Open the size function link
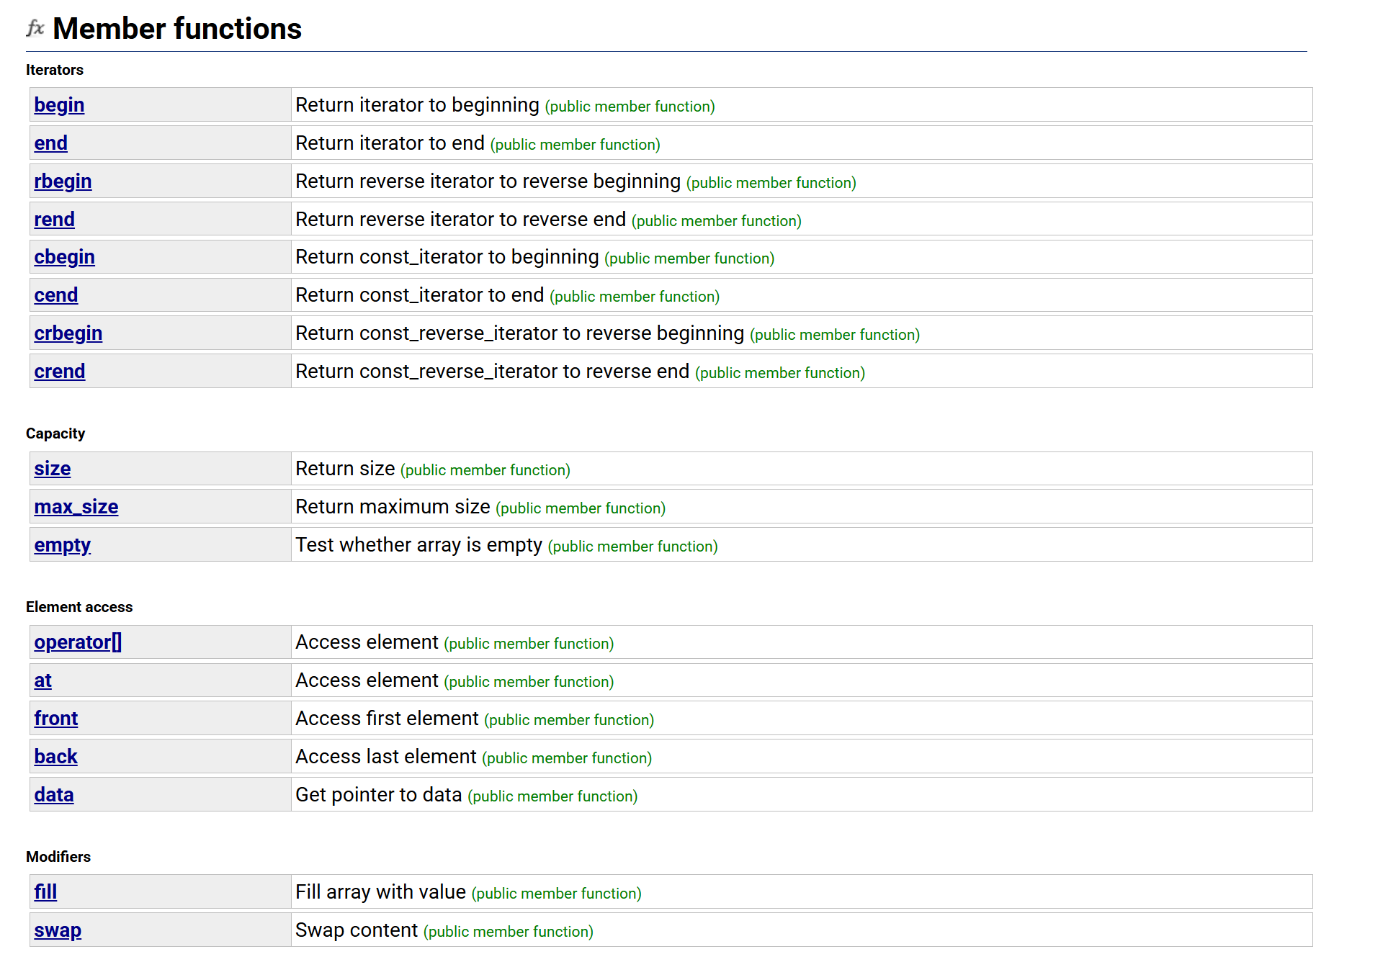Image resolution: width=1388 pixels, height=962 pixels. [x=52, y=469]
